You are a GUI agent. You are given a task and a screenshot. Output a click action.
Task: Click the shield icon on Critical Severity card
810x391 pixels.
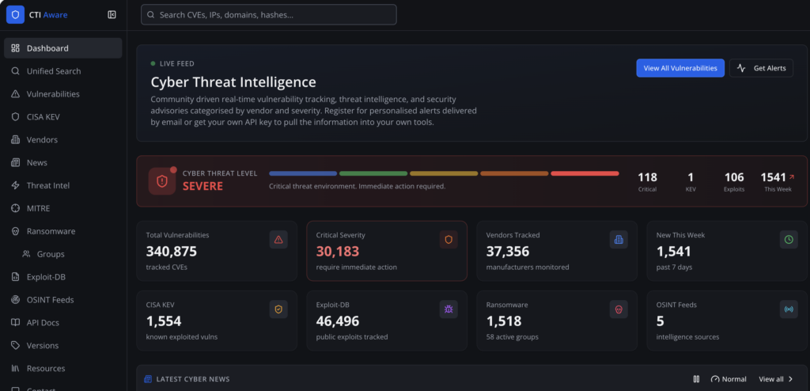click(449, 240)
